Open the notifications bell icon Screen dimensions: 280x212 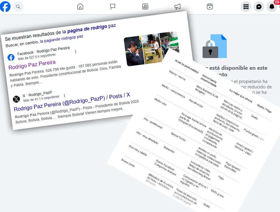coord(272,7)
